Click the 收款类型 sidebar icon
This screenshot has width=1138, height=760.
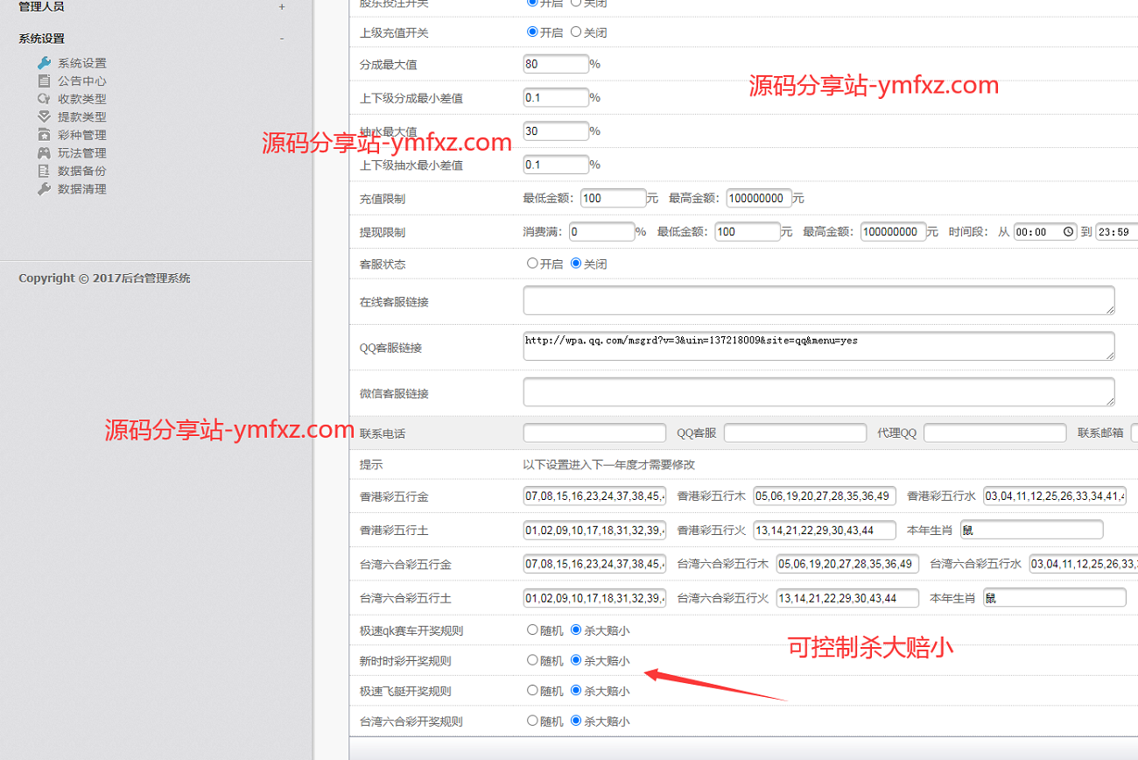(x=44, y=99)
